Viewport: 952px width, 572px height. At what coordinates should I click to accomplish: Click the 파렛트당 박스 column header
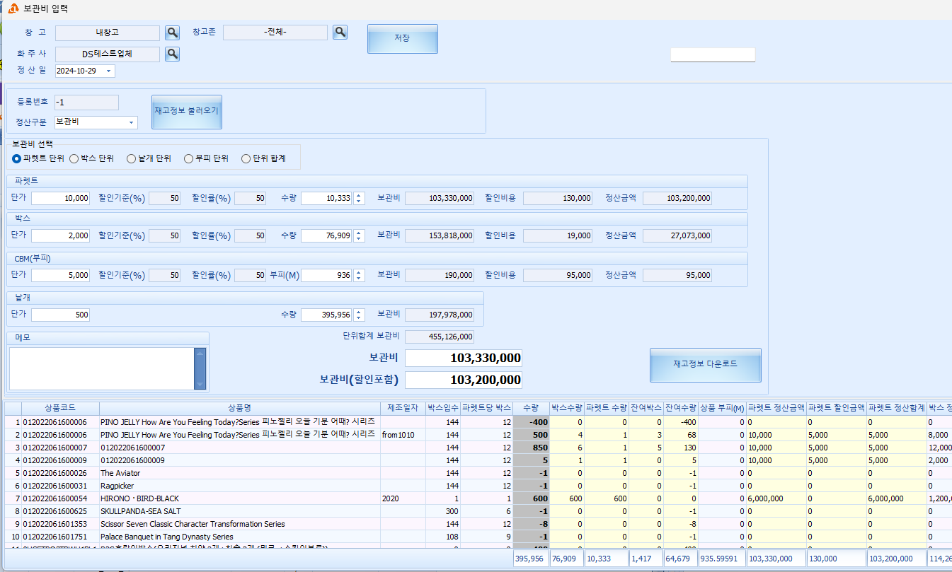486,408
